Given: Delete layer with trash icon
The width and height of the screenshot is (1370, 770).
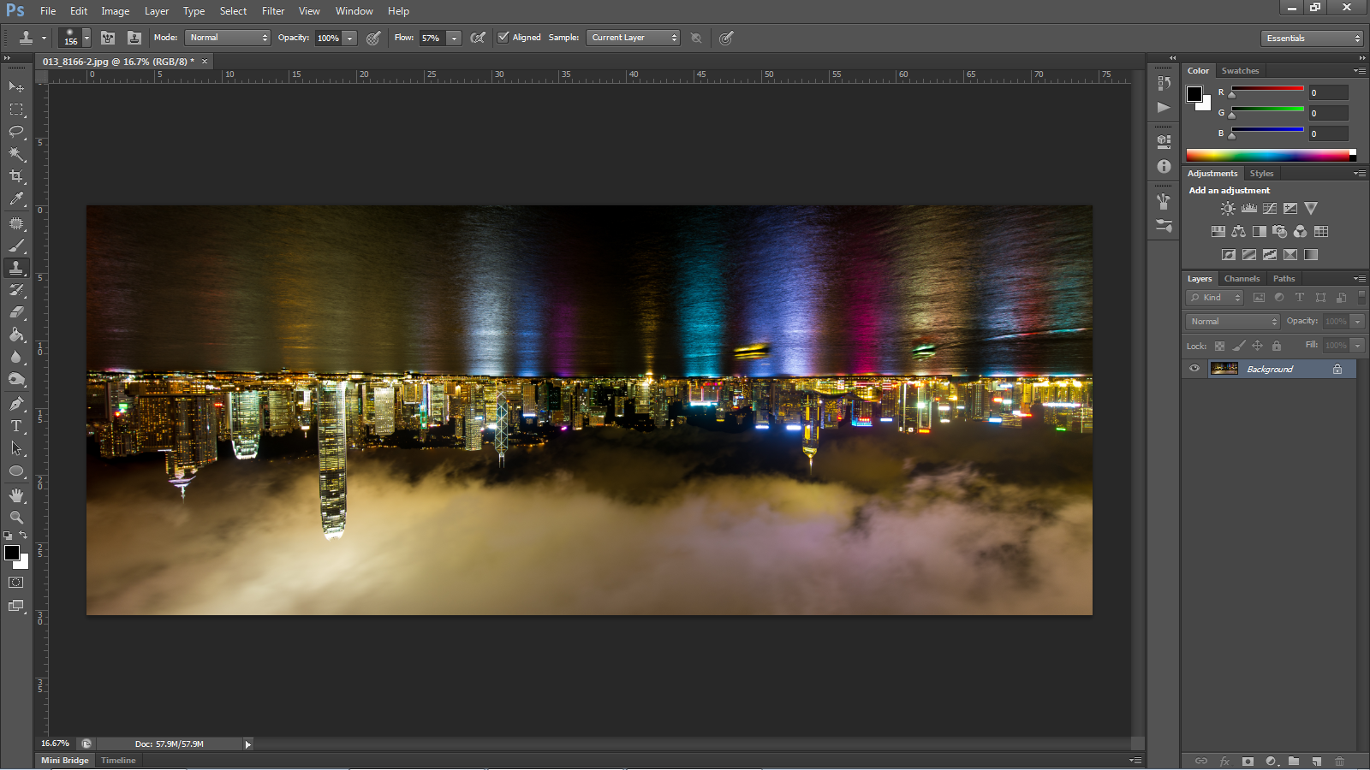Looking at the screenshot, I should pyautogui.click(x=1339, y=761).
